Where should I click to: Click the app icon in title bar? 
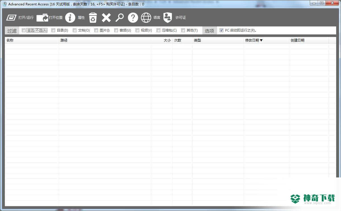coord(5,4)
